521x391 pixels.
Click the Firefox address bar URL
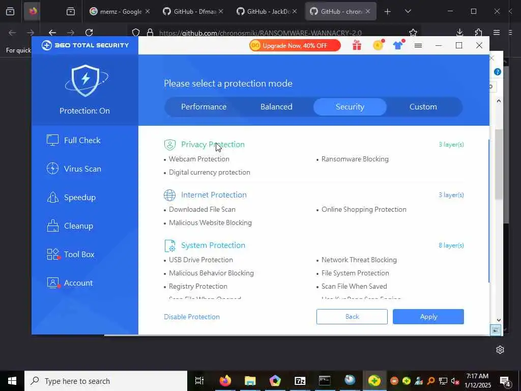tap(260, 33)
